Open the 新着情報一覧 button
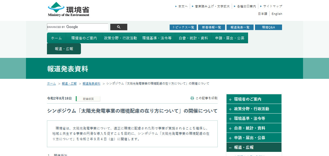 211,27
